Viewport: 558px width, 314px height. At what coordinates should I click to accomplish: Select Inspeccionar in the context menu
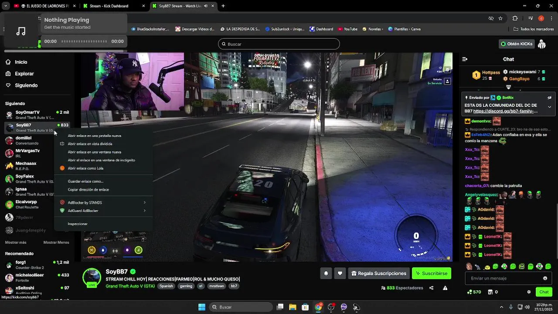104,224
